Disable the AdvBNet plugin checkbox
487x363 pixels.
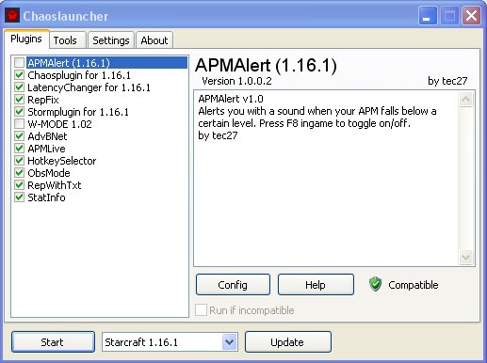[19, 136]
